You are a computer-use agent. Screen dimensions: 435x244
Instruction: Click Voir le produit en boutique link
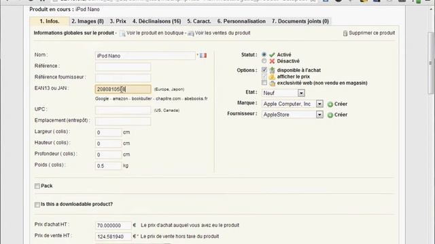pos(155,33)
